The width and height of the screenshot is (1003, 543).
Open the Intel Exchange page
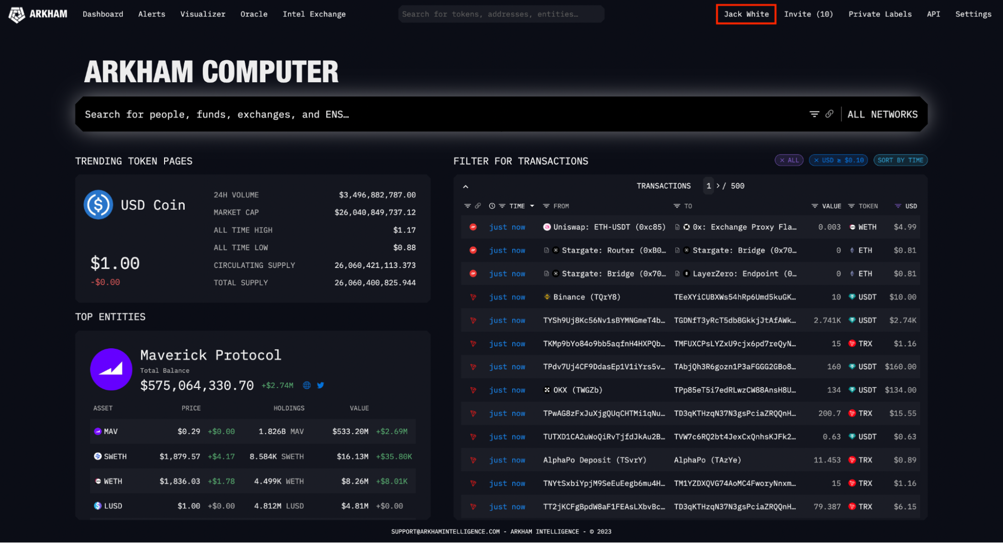(x=314, y=14)
